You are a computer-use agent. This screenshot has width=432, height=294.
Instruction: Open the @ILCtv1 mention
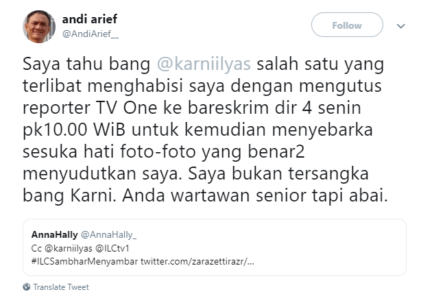(119, 249)
